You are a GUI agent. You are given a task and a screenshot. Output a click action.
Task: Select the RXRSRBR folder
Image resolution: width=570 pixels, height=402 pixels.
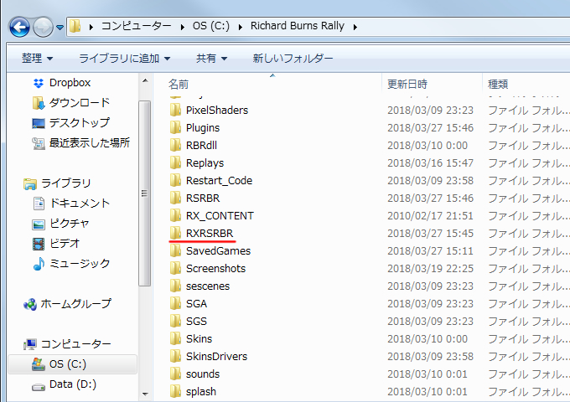point(210,233)
